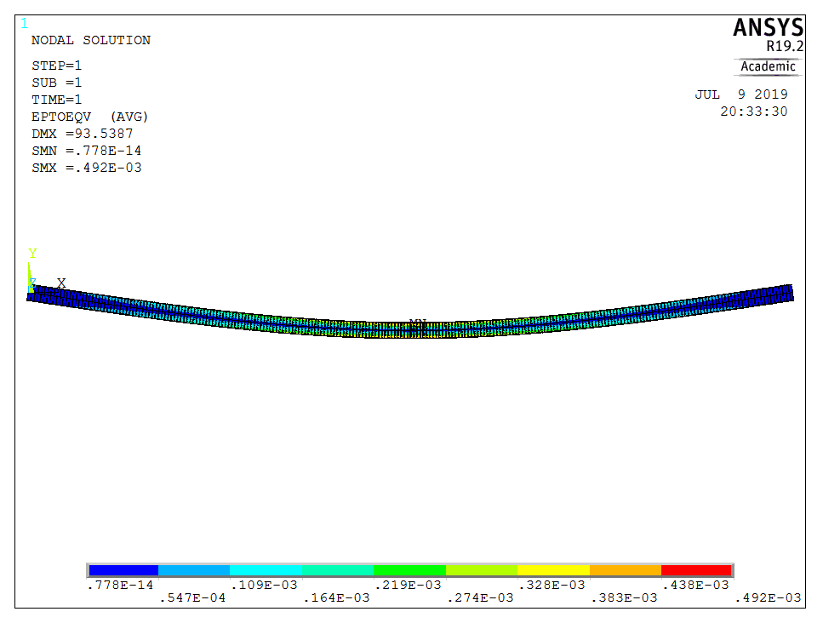This screenshot has width=823, height=623.
Task: Click the left end of the beam
Action: [x=34, y=294]
